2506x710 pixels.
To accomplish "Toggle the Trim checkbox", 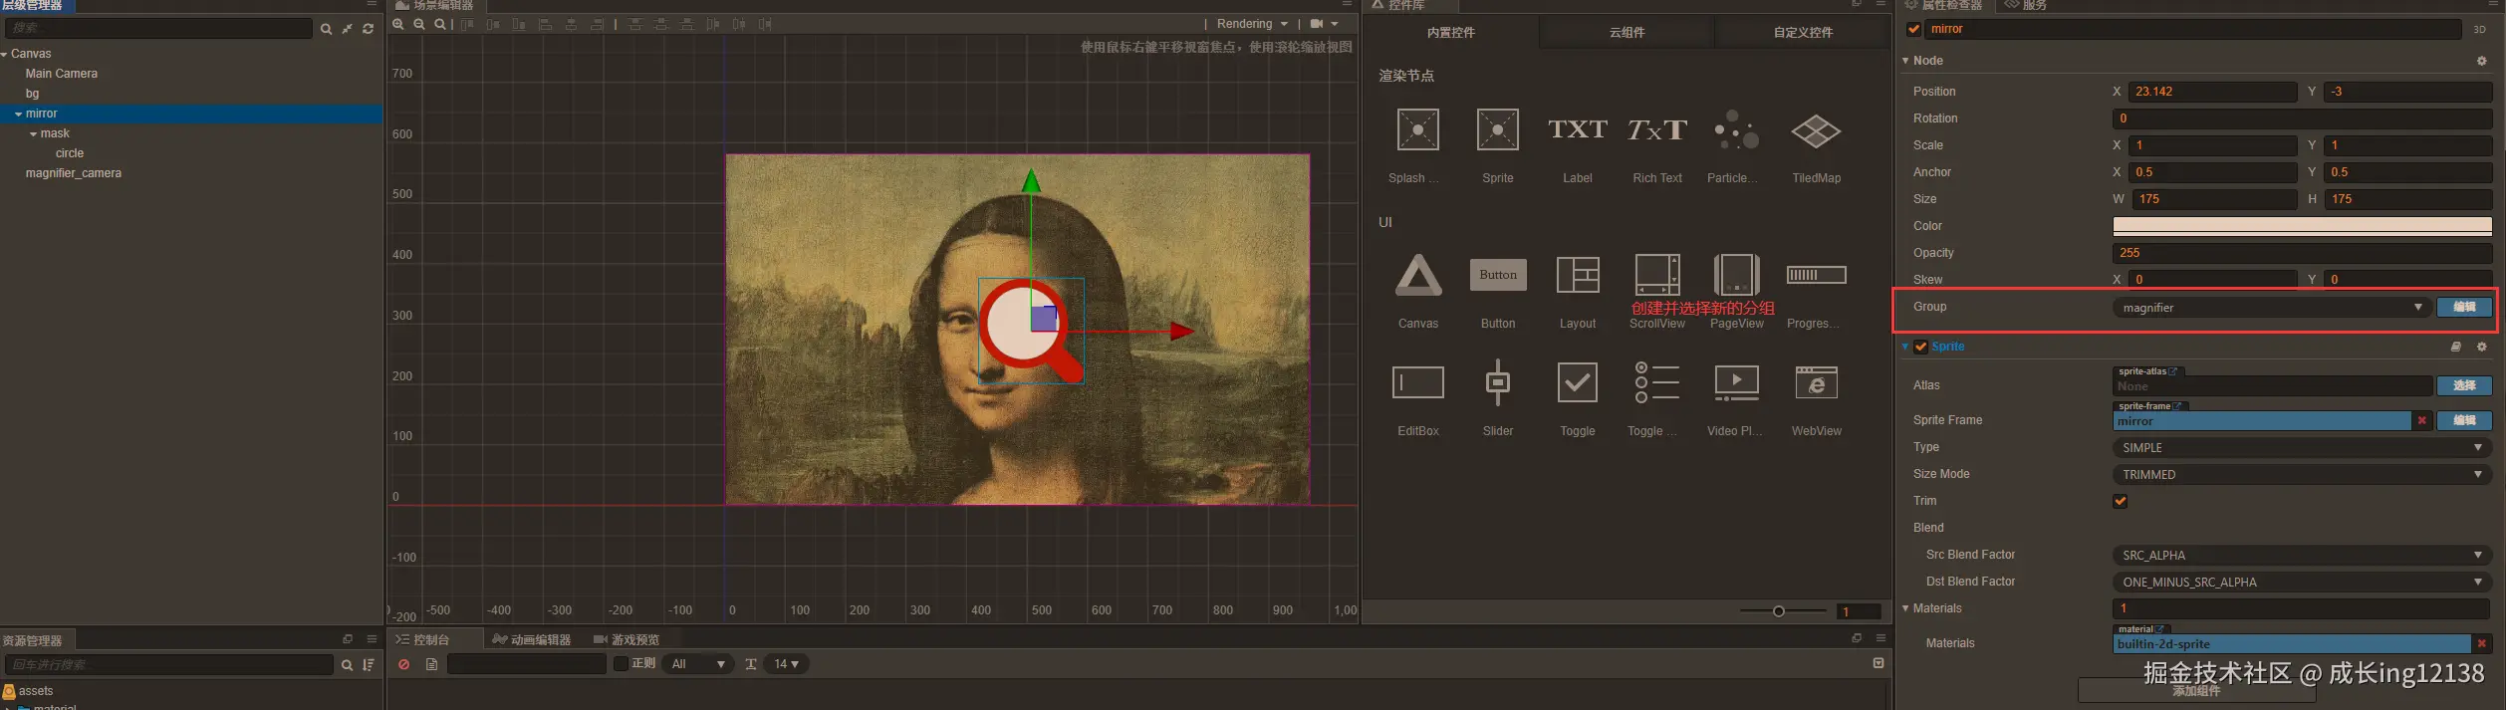I will [x=2121, y=501].
